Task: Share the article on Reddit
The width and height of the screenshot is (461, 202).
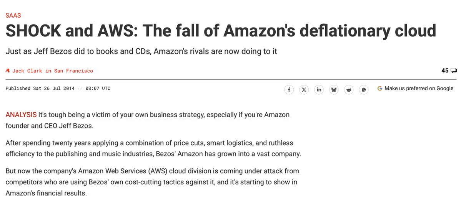Action: point(349,90)
